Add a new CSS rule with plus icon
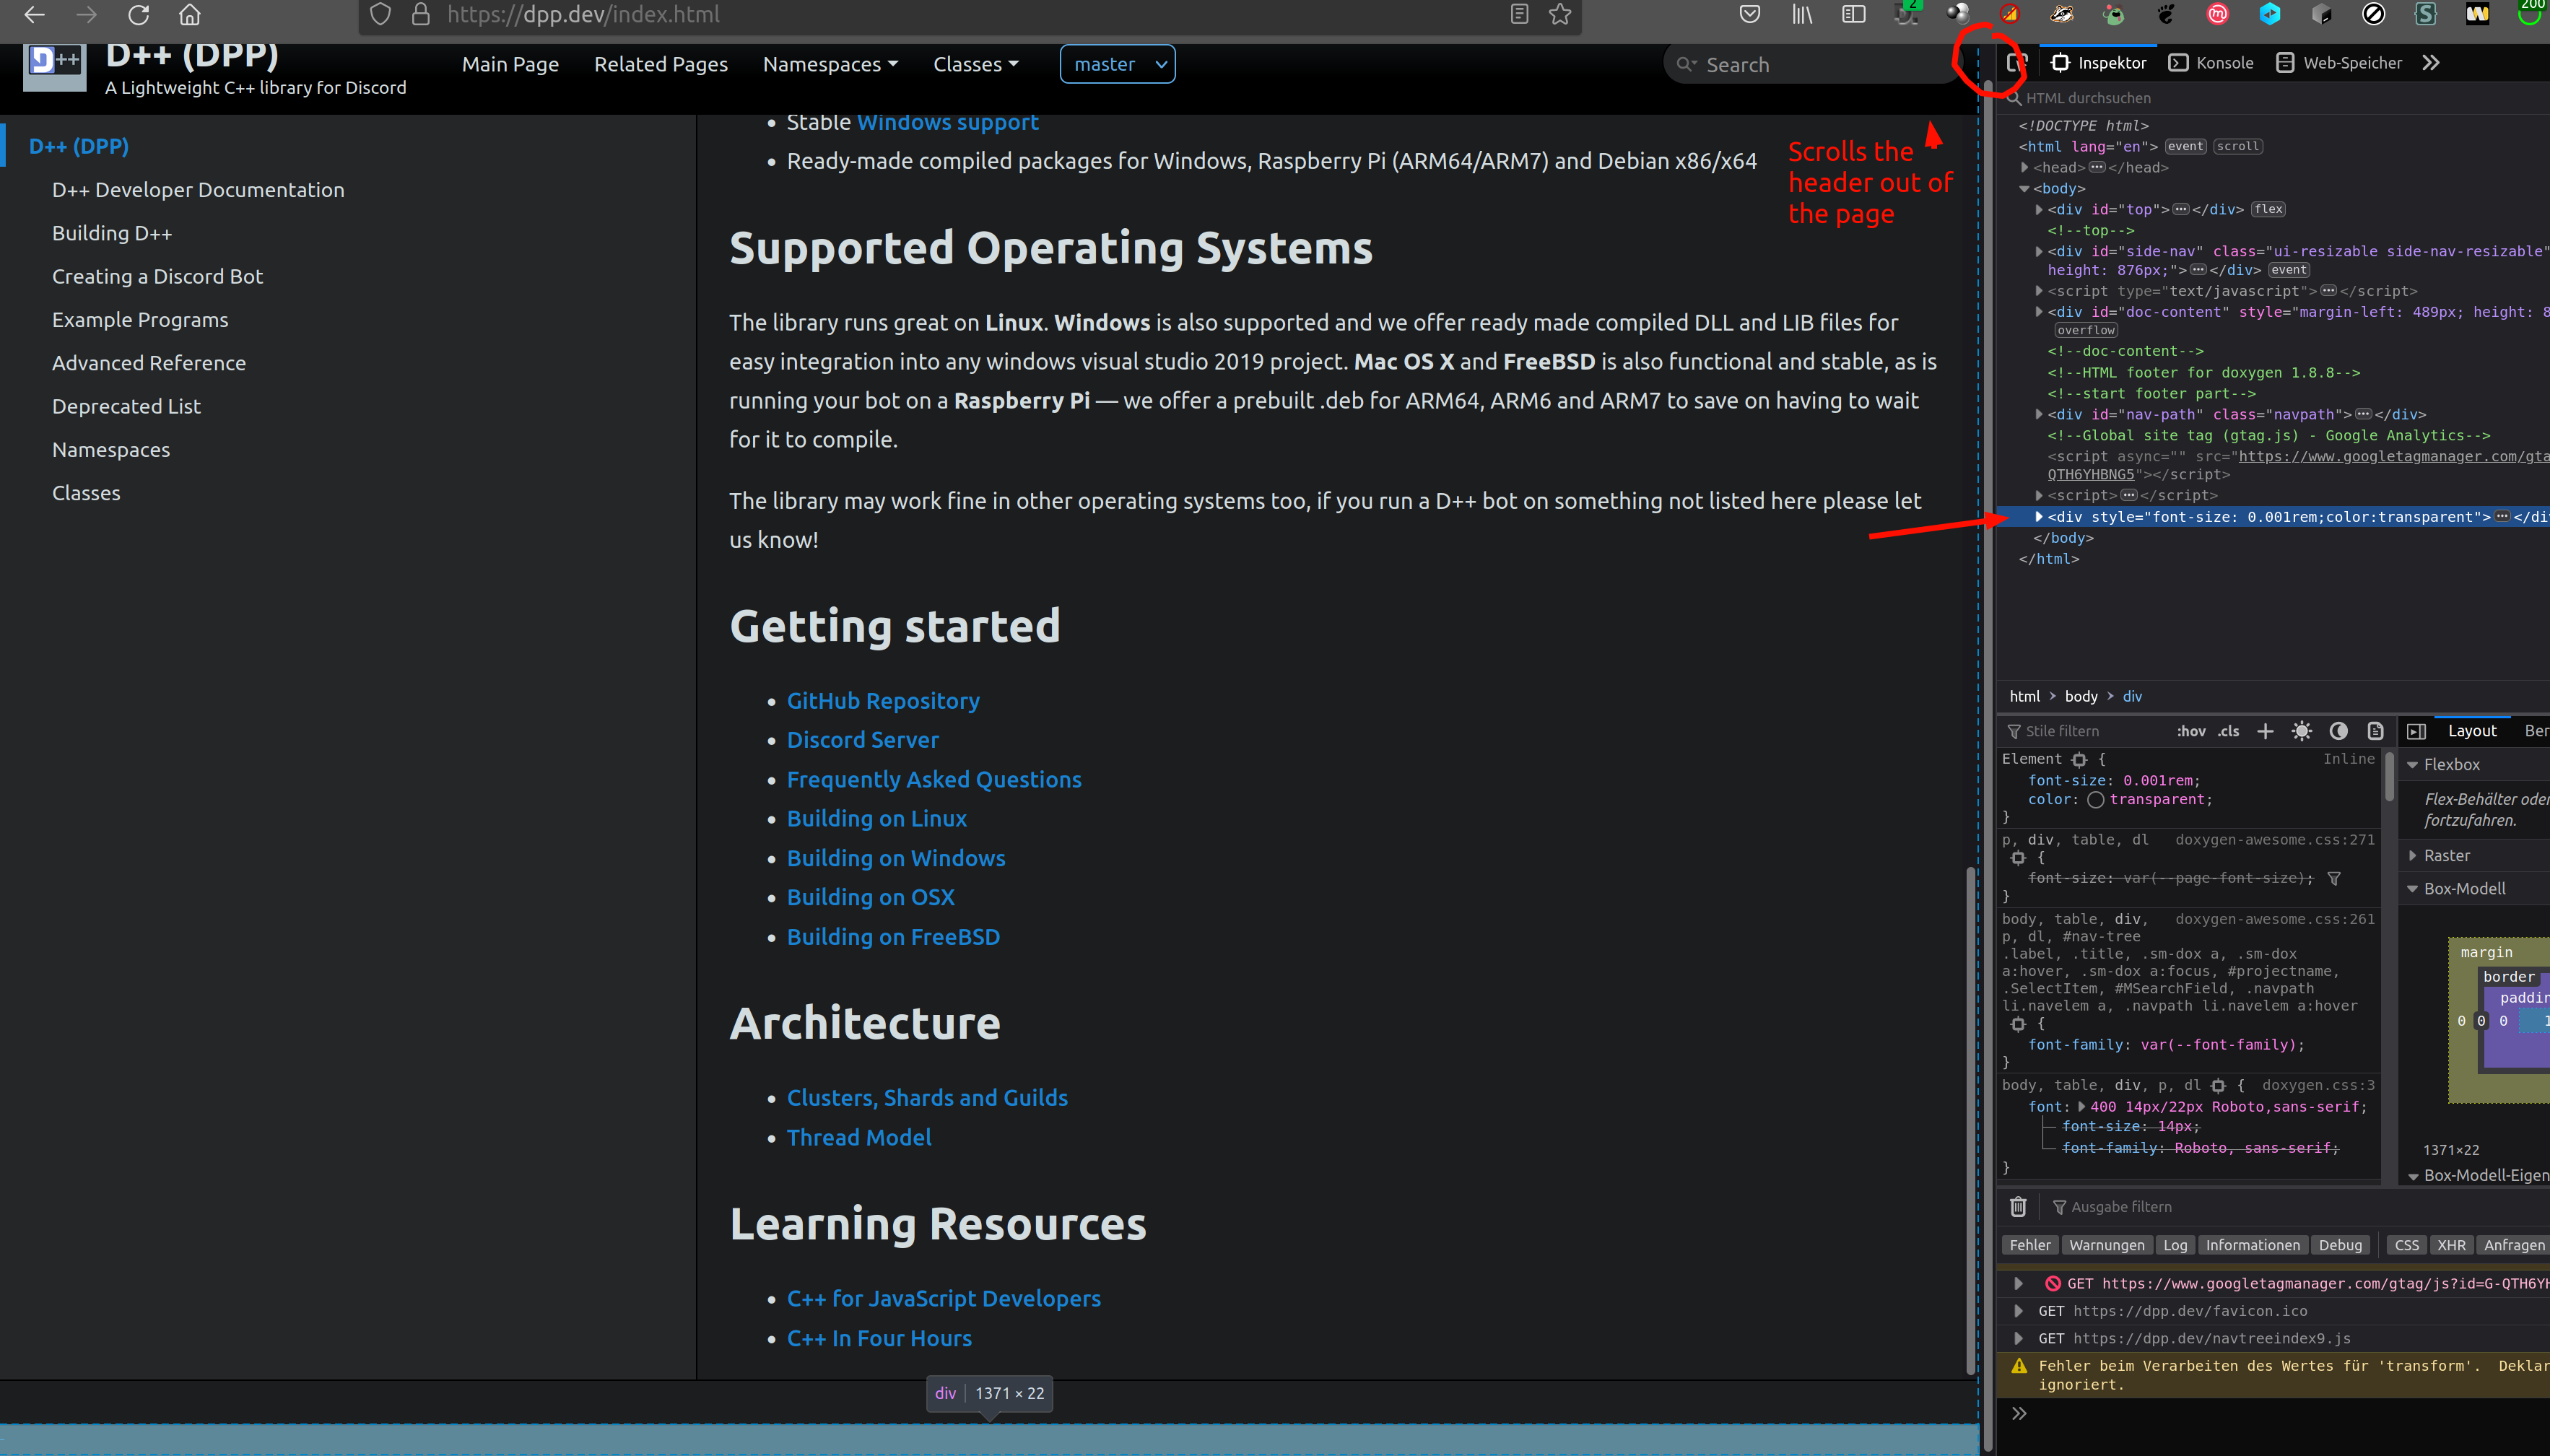 tap(2265, 731)
